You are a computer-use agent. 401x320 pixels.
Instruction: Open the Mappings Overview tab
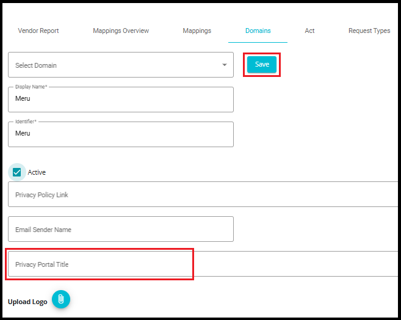121,31
